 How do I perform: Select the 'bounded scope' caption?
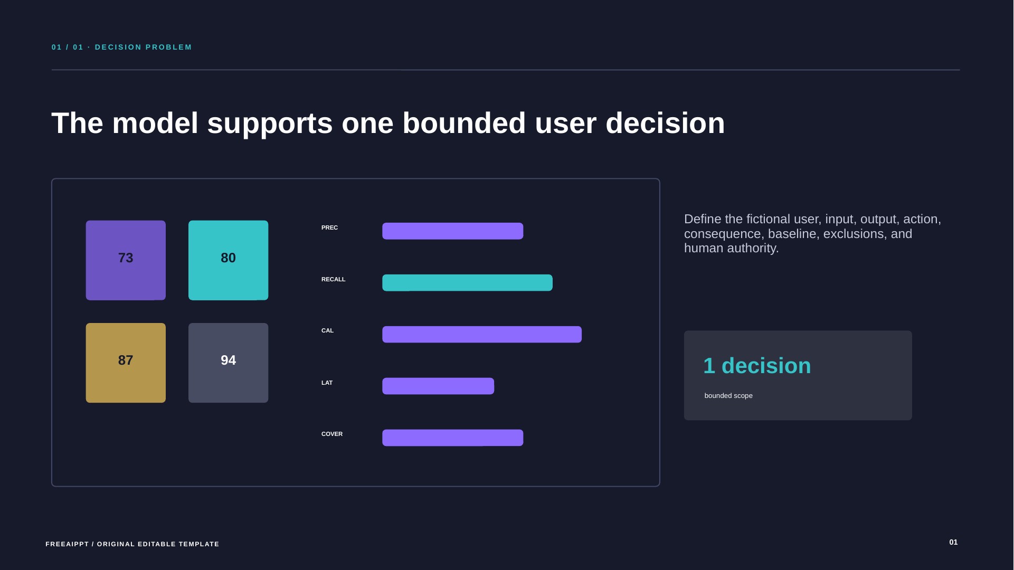pyautogui.click(x=728, y=396)
